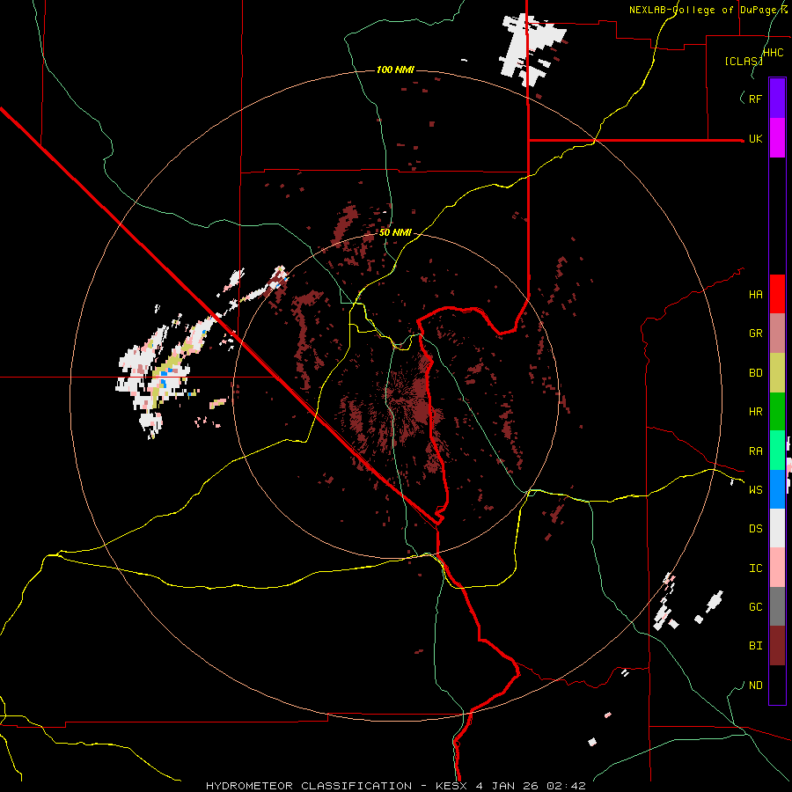Select the GR legend color block
The image size is (792, 792).
click(777, 334)
